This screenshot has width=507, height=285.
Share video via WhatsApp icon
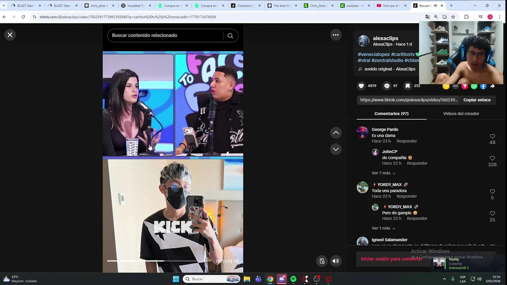pos(474,86)
